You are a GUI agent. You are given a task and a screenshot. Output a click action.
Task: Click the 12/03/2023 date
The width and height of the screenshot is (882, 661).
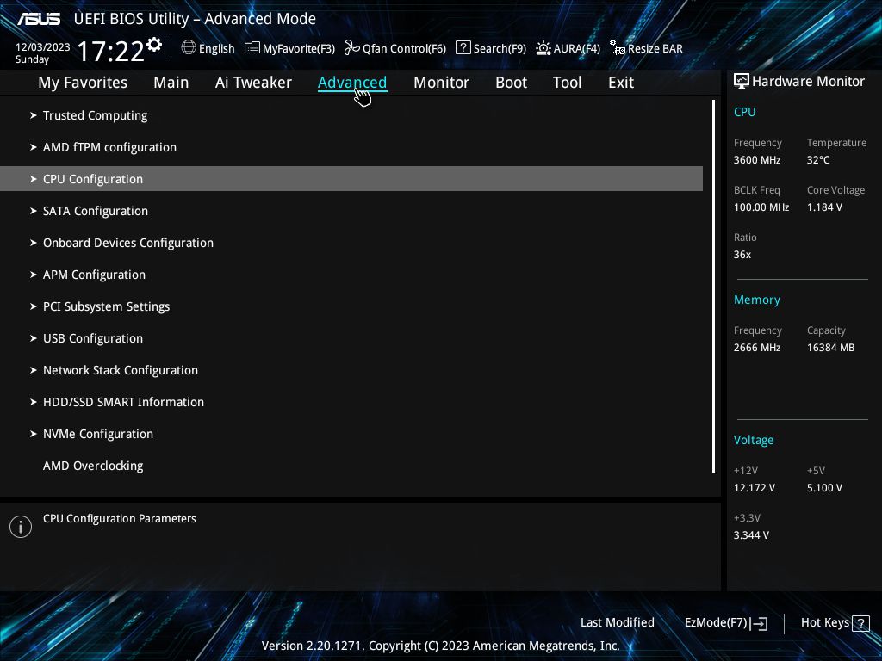click(x=43, y=47)
